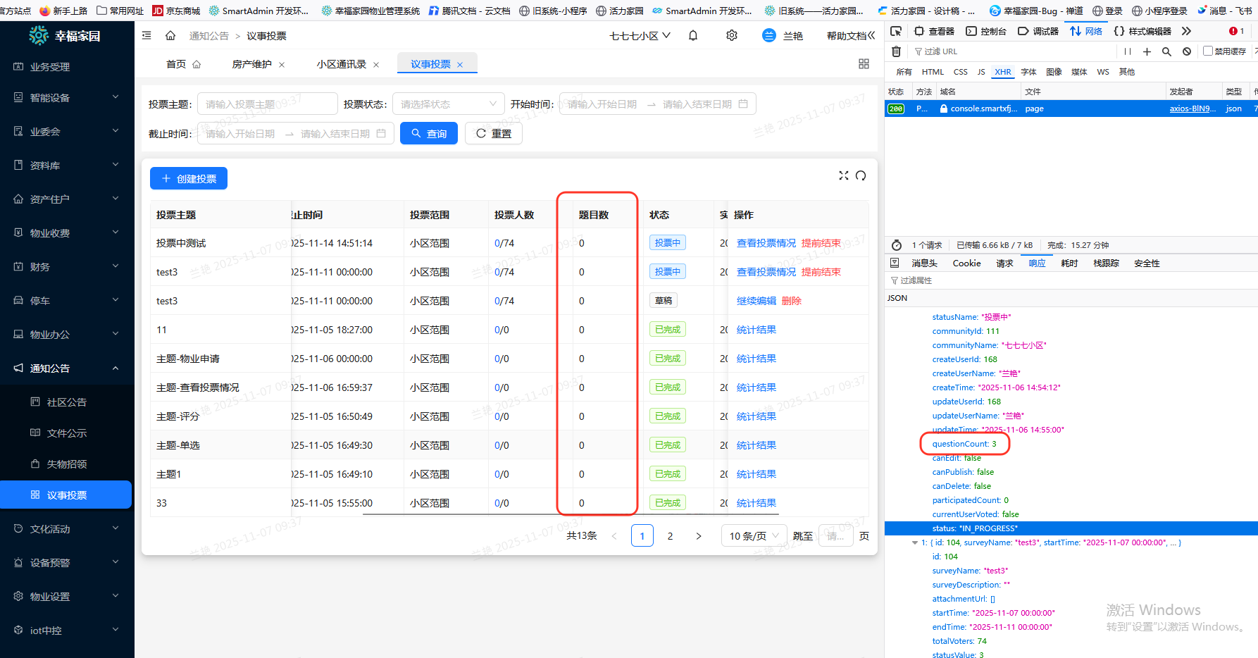Open system settings with the gear icon
The width and height of the screenshot is (1258, 658).
[731, 35]
